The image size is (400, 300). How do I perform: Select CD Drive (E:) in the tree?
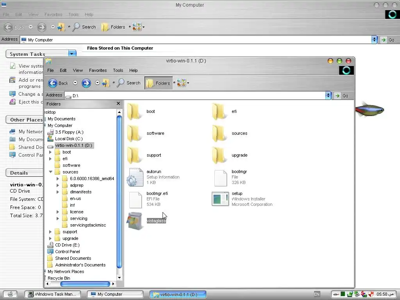[x=67, y=245]
